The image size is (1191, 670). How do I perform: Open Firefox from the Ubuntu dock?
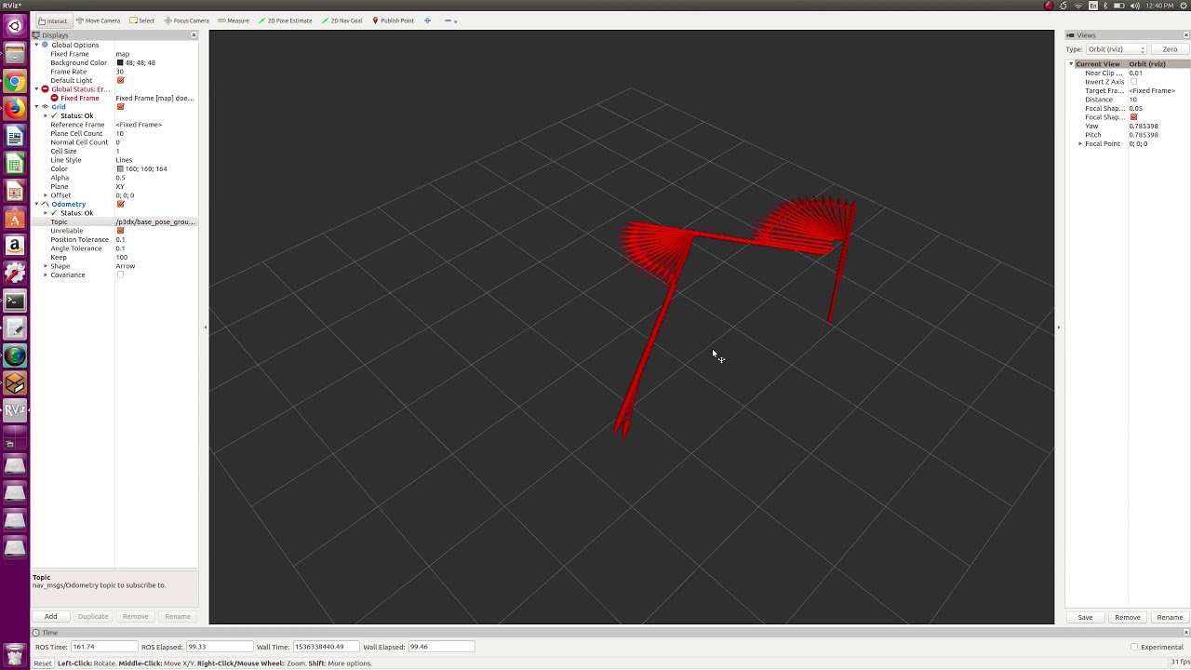click(x=15, y=110)
